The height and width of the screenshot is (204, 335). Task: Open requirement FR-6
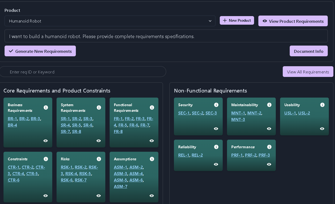134,125
